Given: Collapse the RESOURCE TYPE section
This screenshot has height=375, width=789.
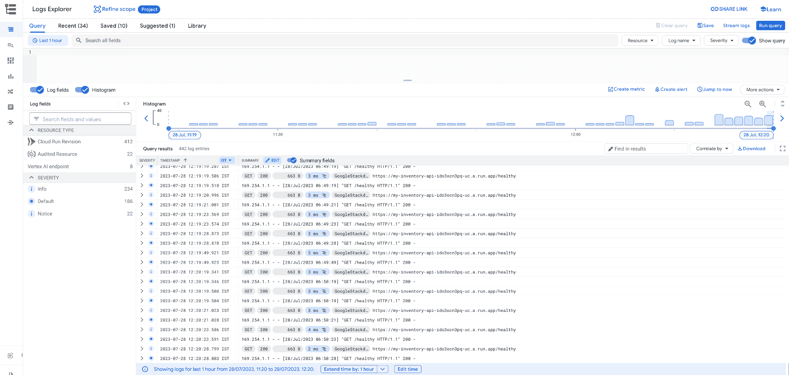Looking at the screenshot, I should click(x=32, y=130).
